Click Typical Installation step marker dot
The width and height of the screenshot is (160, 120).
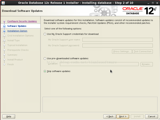(4, 45)
